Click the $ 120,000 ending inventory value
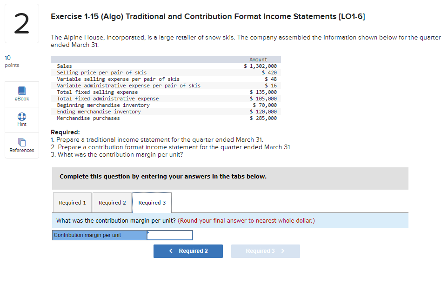The width and height of the screenshot is (448, 284). (x=263, y=112)
